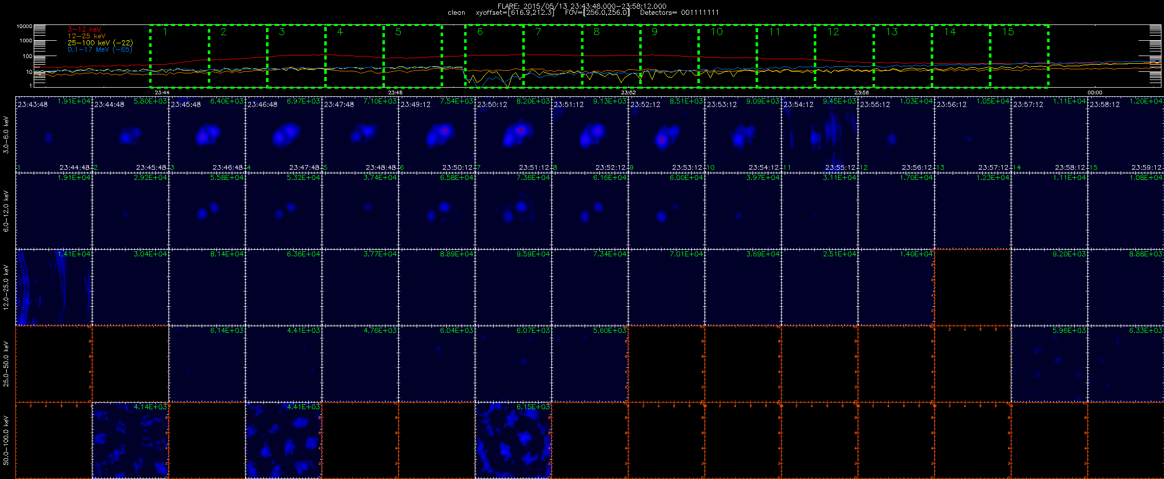Open the 3-6 keV image at 23:50:12
This screenshot has width=1164, height=479.
513,135
